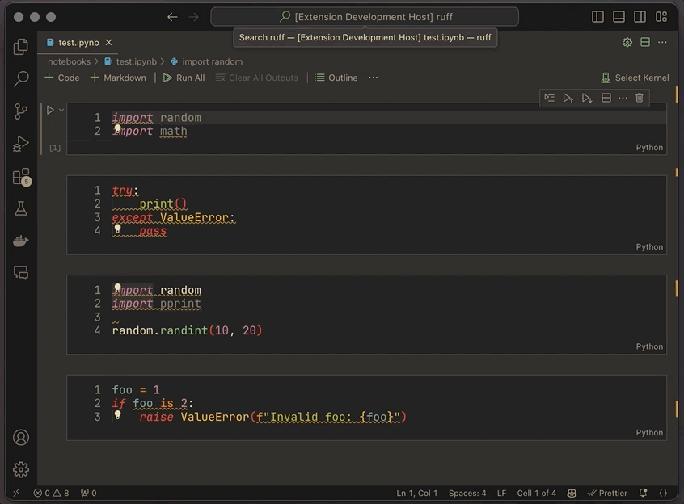The image size is (684, 504).
Task: Delete the first cell with trash icon
Action: pos(640,98)
